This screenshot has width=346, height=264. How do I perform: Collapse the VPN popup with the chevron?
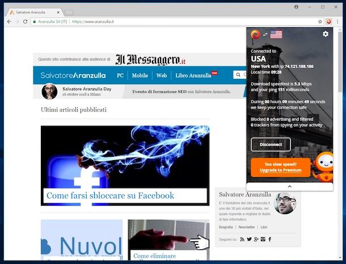(289, 186)
